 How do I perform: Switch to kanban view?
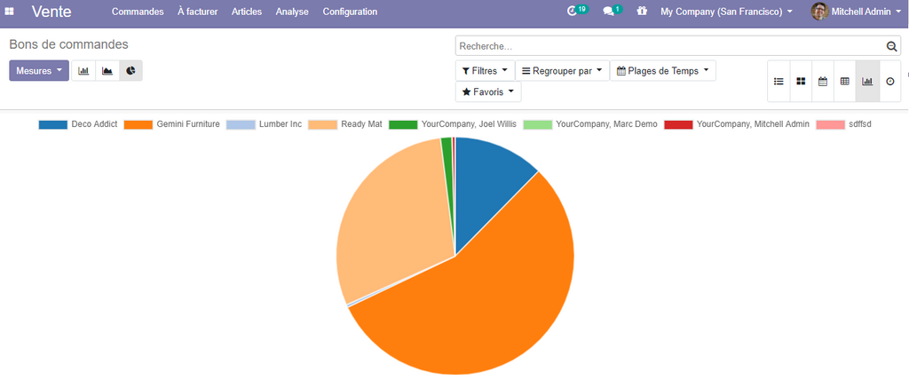point(801,81)
